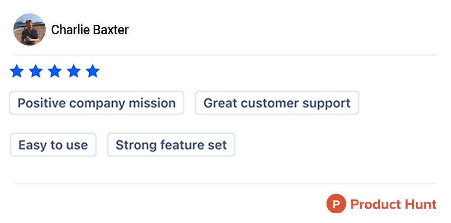Click the "Easy to use" tag

(53, 145)
